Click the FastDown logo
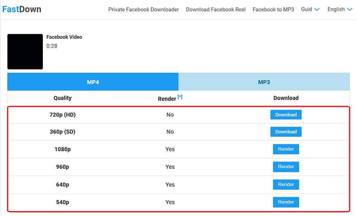This screenshot has height=216, width=357. click(x=21, y=9)
